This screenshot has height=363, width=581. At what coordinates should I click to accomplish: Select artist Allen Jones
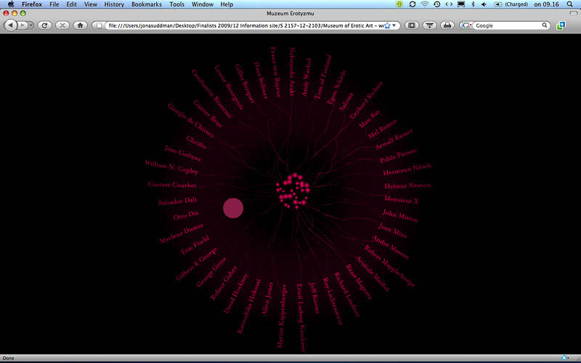267,298
